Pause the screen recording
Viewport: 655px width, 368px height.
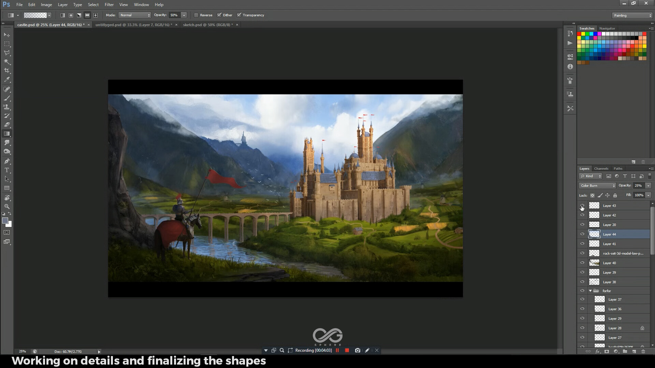click(337, 350)
